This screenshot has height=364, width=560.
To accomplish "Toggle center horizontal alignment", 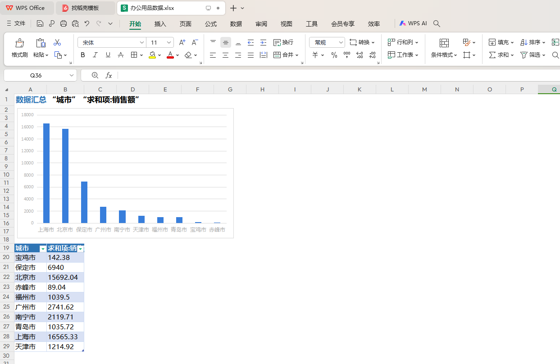I will 226,55.
